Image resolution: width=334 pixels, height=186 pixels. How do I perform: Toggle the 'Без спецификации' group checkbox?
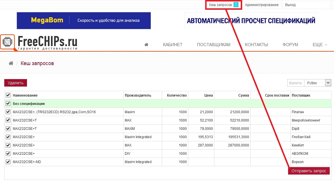coord(8,103)
